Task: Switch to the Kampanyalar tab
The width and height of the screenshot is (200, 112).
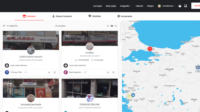Action: (x=125, y=16)
